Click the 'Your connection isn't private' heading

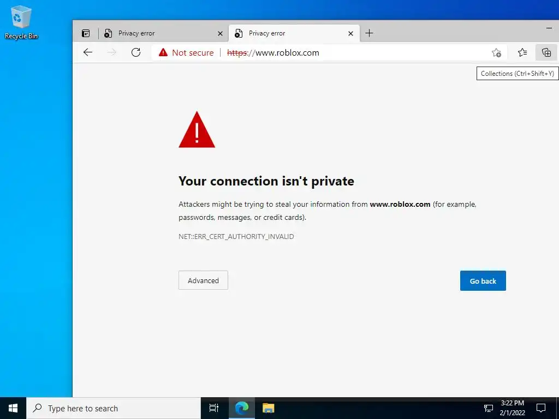click(x=266, y=181)
